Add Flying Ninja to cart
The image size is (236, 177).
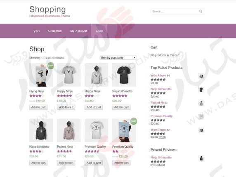click(38, 107)
